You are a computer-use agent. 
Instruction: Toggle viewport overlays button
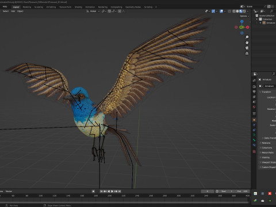coord(221,11)
